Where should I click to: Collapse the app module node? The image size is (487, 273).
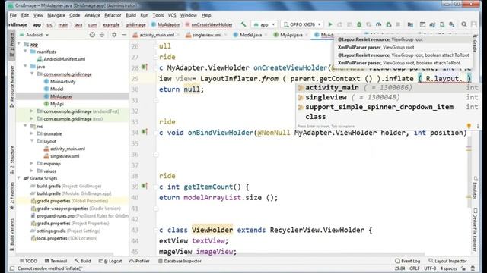(19, 44)
